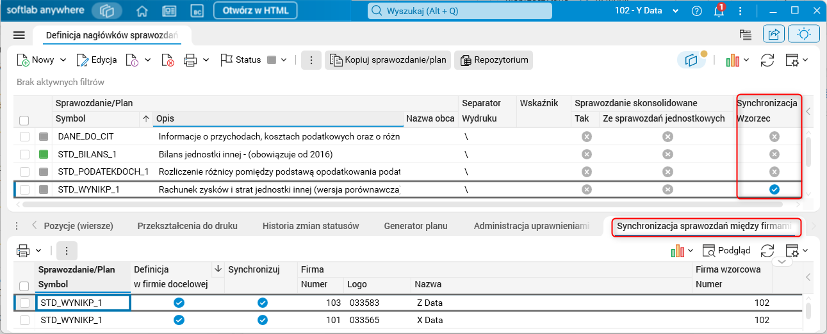Click the lower panel printer icon
This screenshot has width=827, height=334.
[23, 250]
